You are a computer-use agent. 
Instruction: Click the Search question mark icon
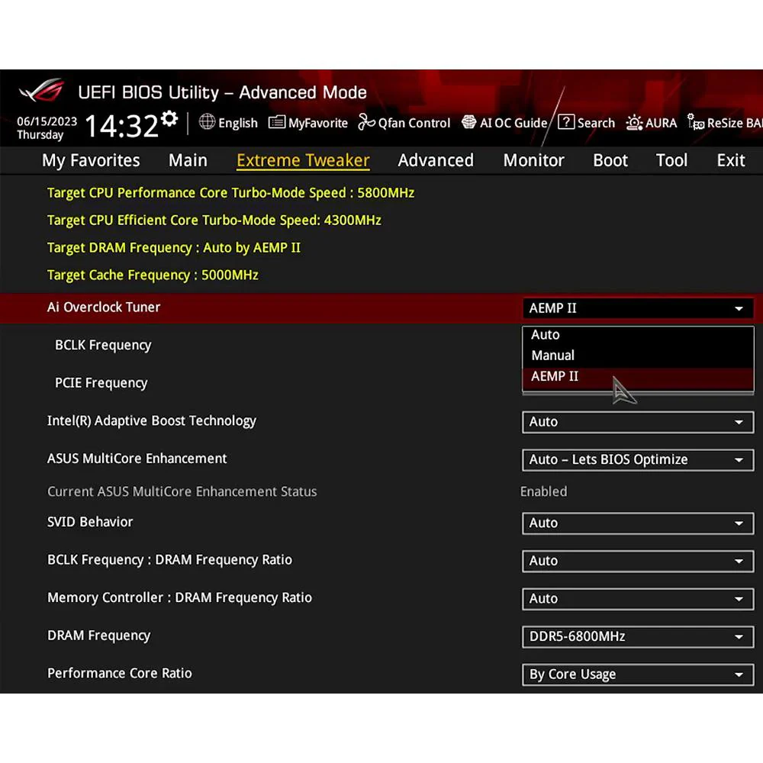click(566, 122)
